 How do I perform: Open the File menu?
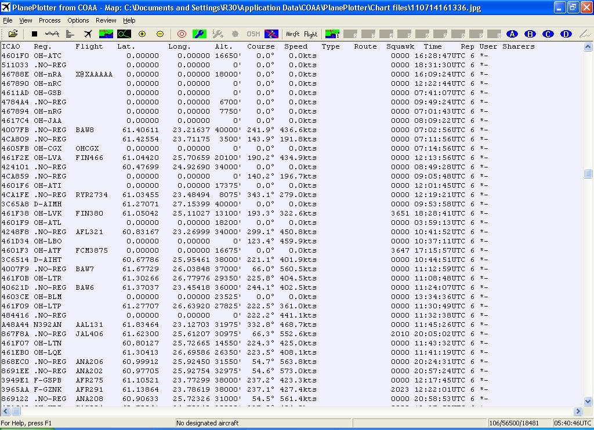[8, 20]
